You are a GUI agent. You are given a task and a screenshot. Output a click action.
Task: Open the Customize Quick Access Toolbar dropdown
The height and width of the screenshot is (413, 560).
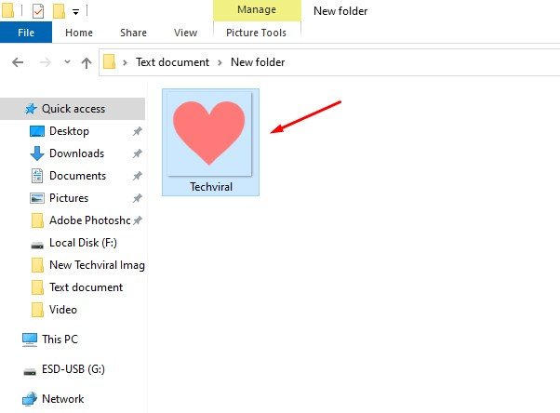click(x=75, y=12)
